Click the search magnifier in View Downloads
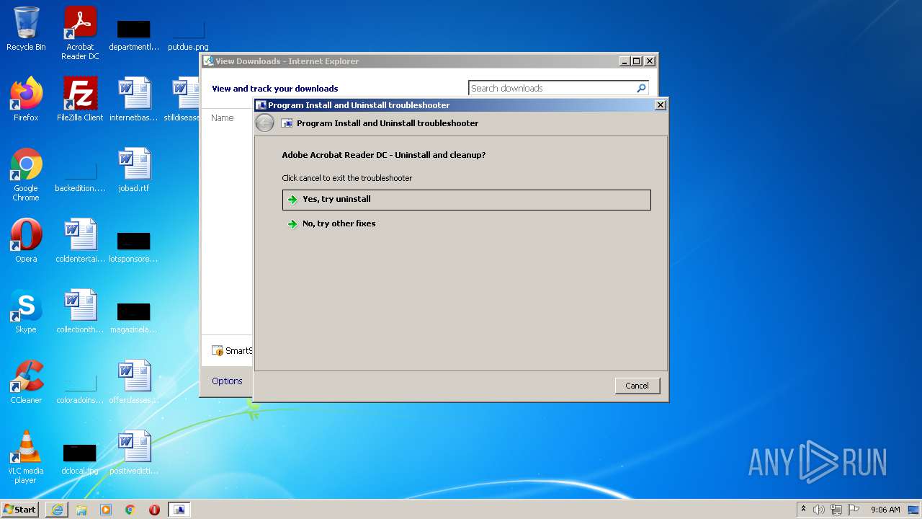 641,88
